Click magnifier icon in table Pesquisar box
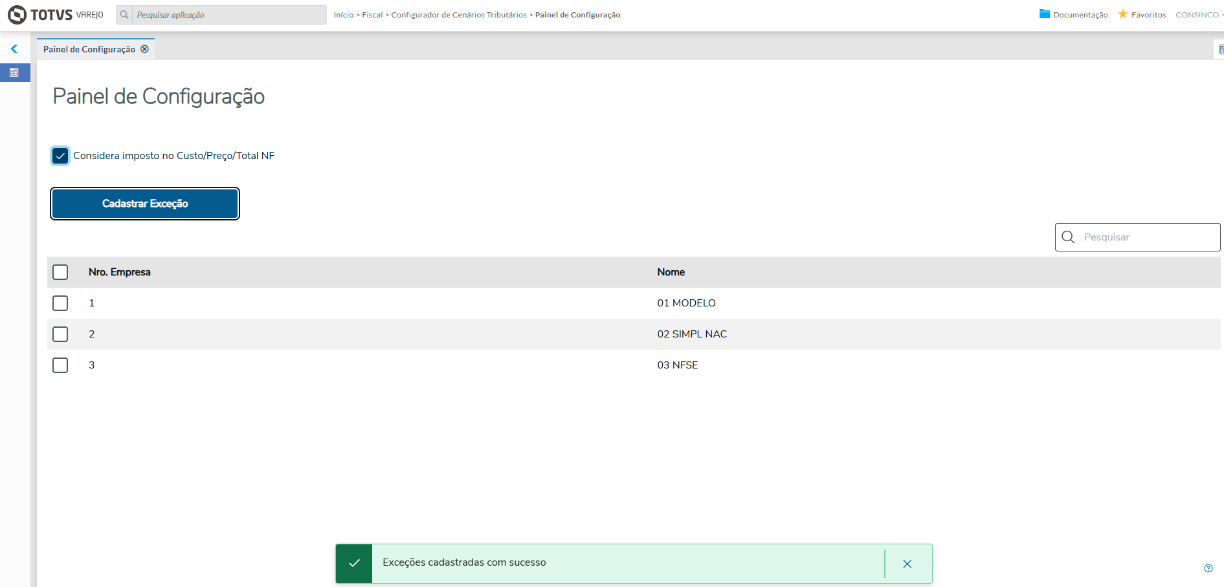This screenshot has height=587, width=1224. (x=1068, y=237)
